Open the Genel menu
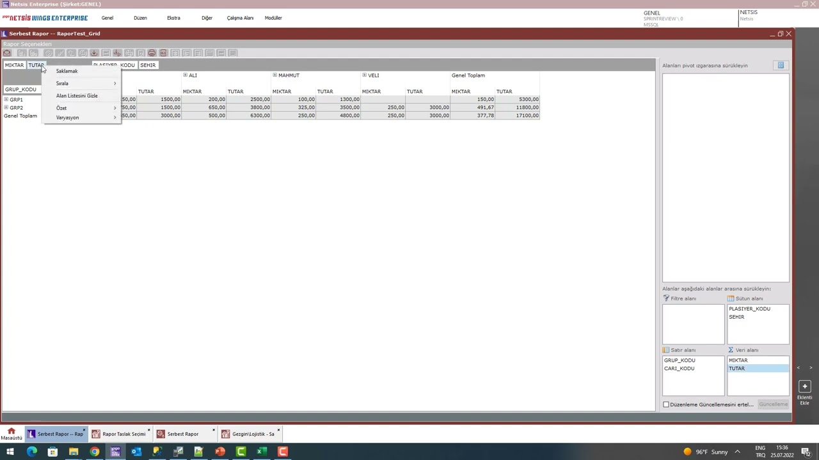Viewport: 819px width, 460px height. tap(107, 18)
